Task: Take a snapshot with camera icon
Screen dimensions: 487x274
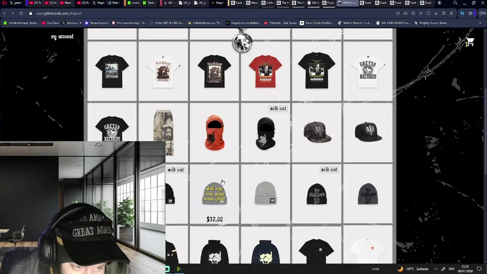Action: pos(406,13)
